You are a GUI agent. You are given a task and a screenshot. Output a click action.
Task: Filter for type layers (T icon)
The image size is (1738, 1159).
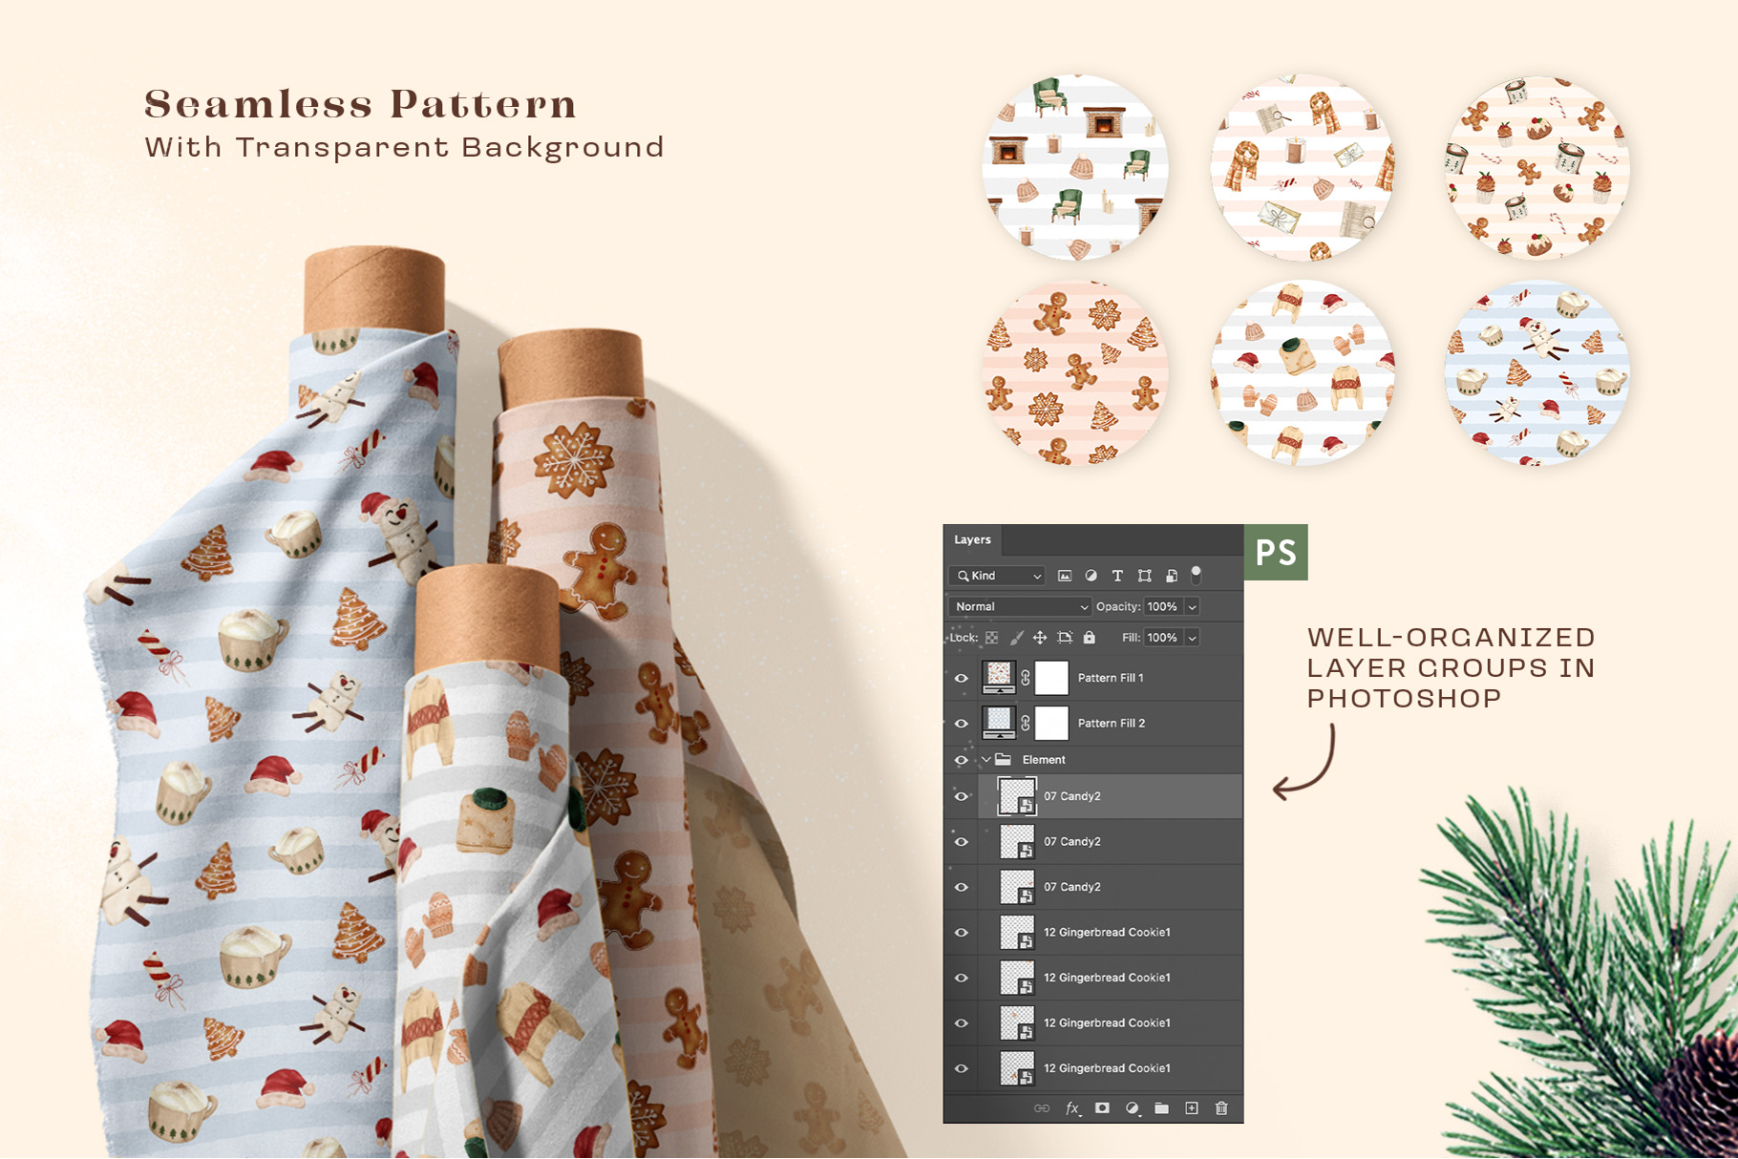point(1117,576)
